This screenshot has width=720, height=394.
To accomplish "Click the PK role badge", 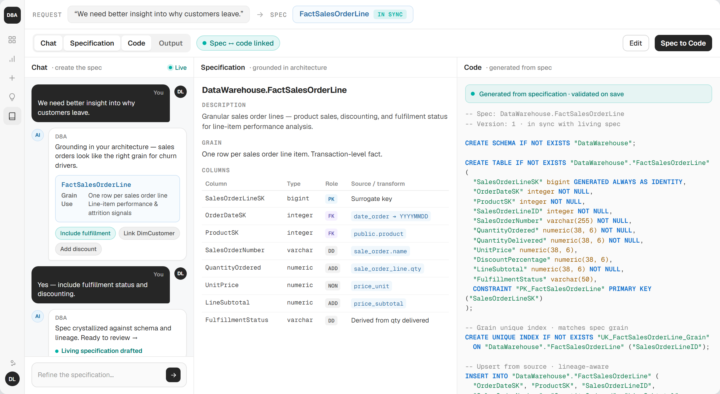I will [331, 199].
